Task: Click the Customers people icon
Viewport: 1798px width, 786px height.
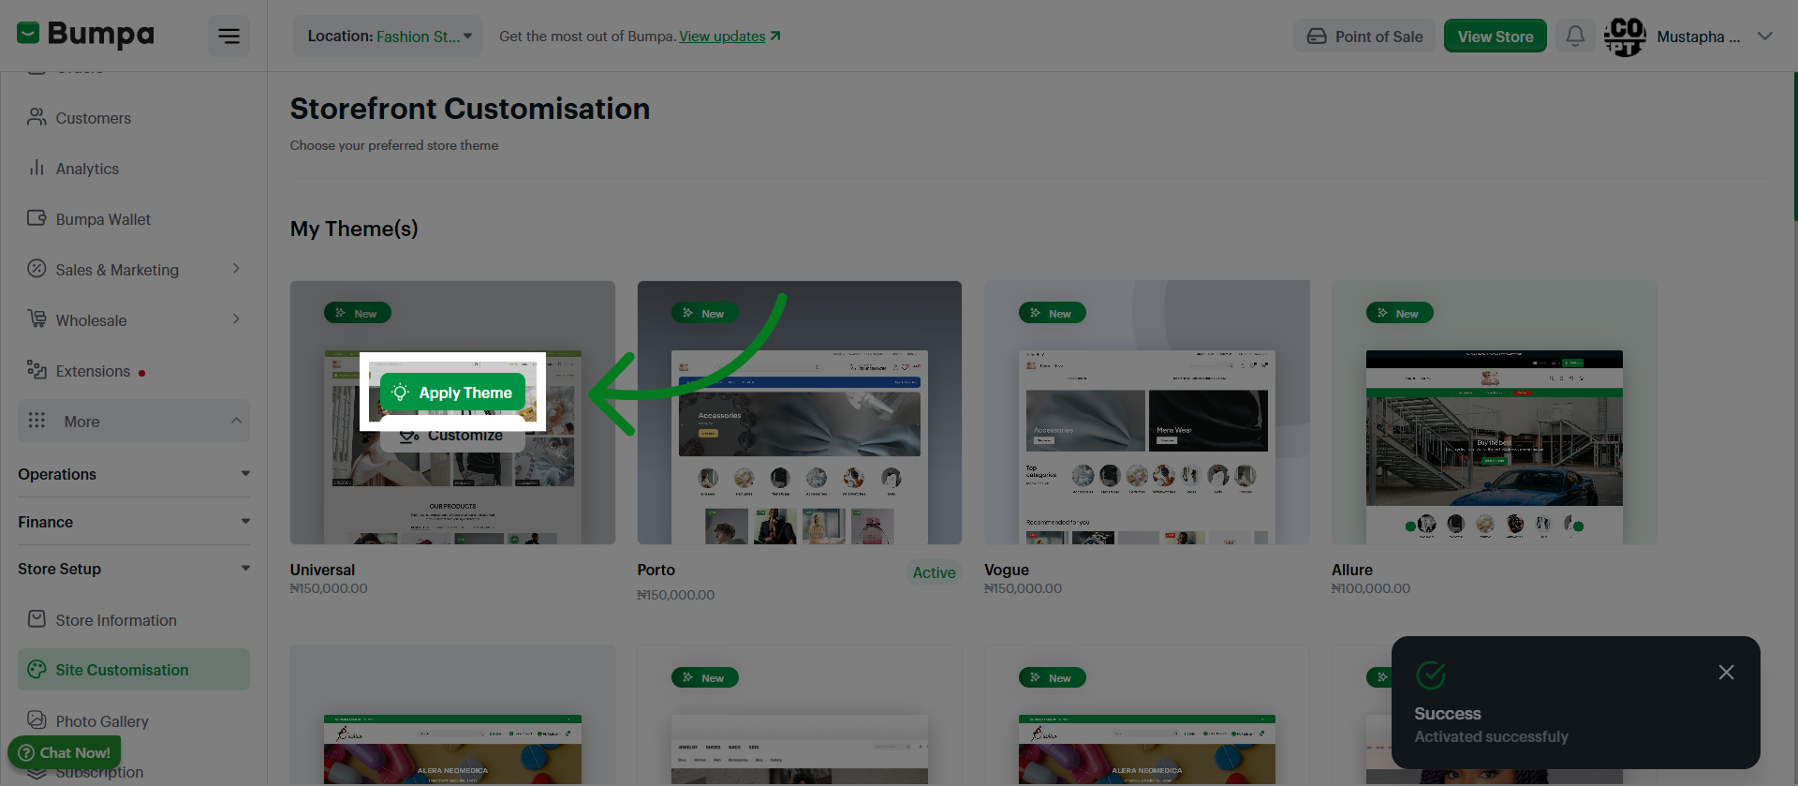Action: 37,117
